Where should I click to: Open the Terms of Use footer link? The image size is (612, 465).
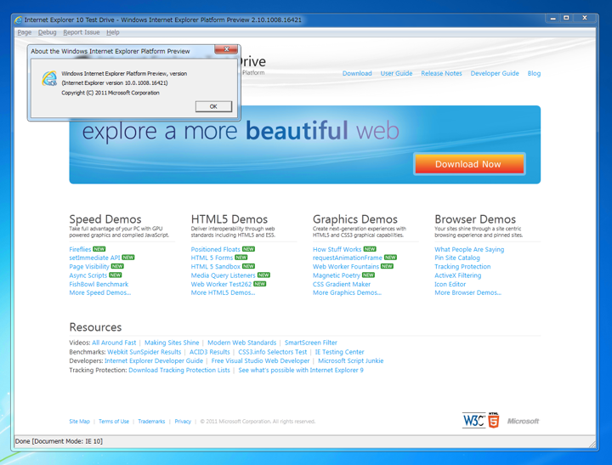click(114, 422)
